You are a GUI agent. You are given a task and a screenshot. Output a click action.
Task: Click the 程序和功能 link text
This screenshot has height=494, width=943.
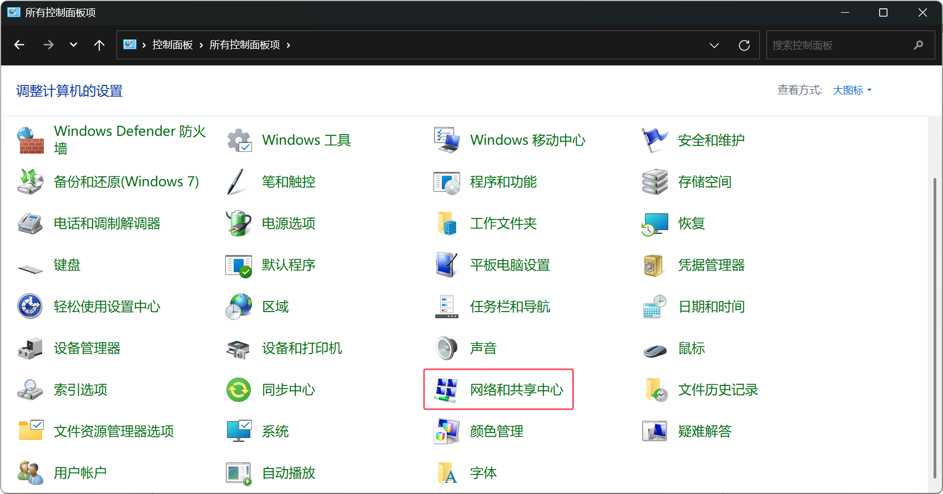tap(503, 182)
